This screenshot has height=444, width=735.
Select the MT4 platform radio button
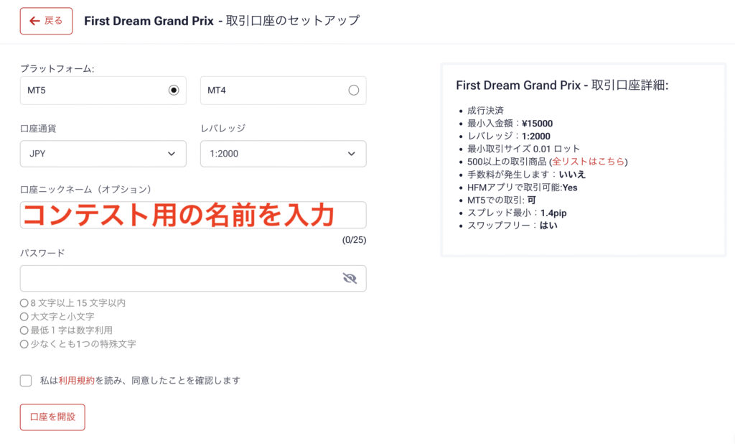coord(353,91)
